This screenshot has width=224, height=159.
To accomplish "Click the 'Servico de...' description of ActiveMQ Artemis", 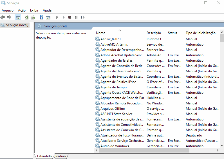I will coord(155,44).
